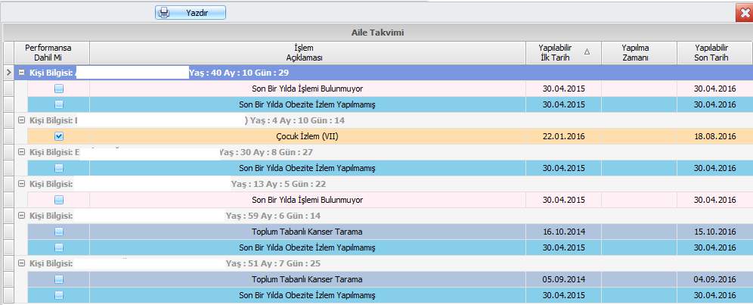Click the row indicator arrow beside the first Kişi Bilgisi
The image size is (753, 305).
coord(8,73)
